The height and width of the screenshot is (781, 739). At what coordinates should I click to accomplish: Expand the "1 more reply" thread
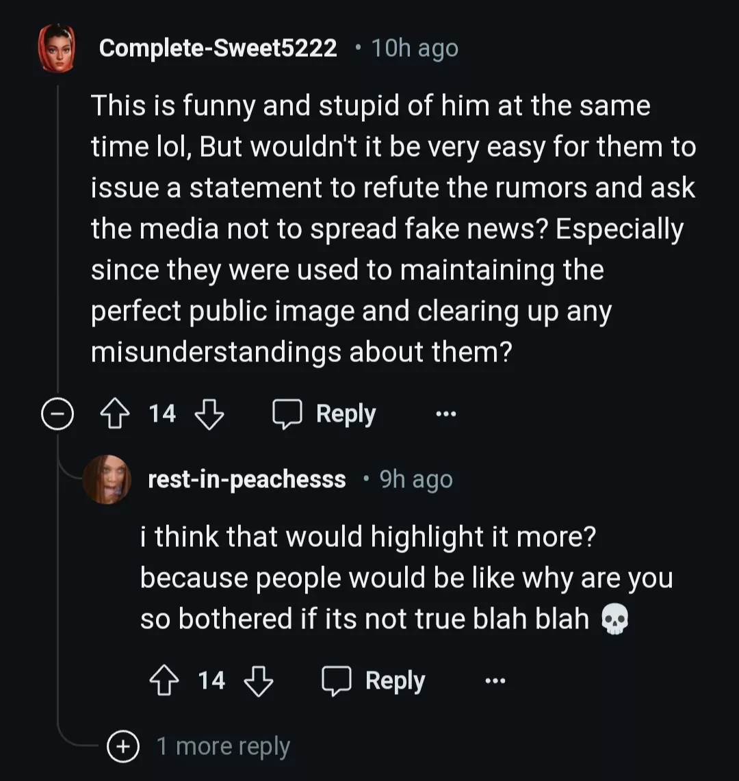222,746
